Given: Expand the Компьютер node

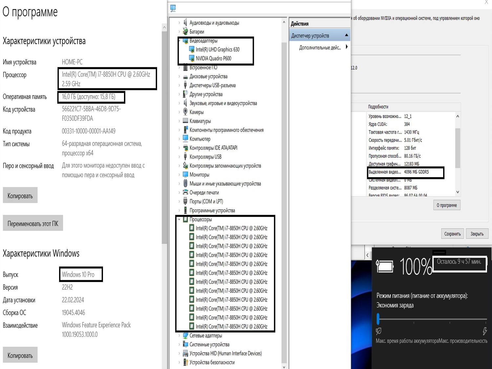Looking at the screenshot, I should pyautogui.click(x=179, y=139).
